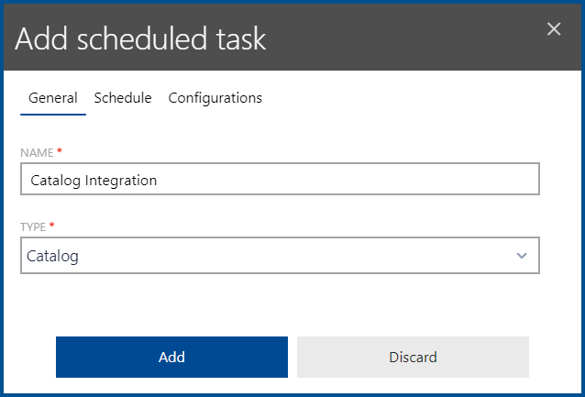Viewport: 585px width, 397px height.
Task: Click the TYPE field label
Action: 34,226
